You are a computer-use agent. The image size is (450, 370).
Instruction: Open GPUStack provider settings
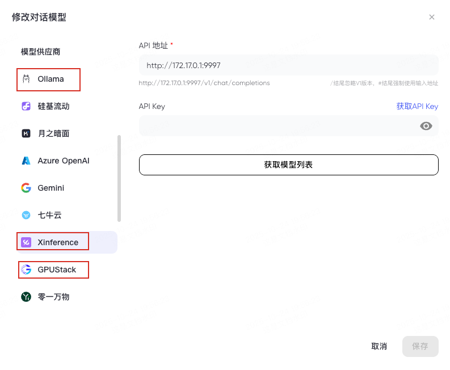tap(57, 270)
